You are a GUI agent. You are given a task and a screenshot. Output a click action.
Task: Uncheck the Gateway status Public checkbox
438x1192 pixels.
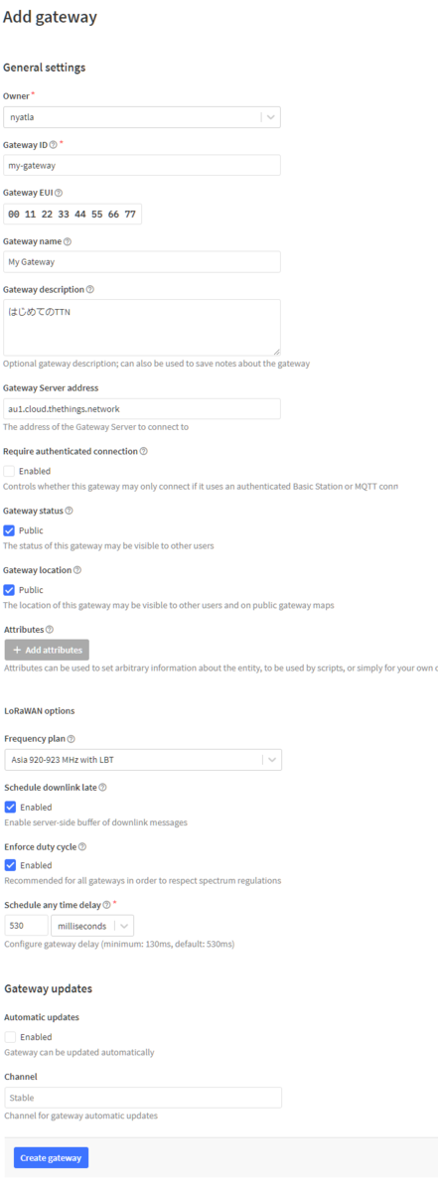click(x=9, y=530)
